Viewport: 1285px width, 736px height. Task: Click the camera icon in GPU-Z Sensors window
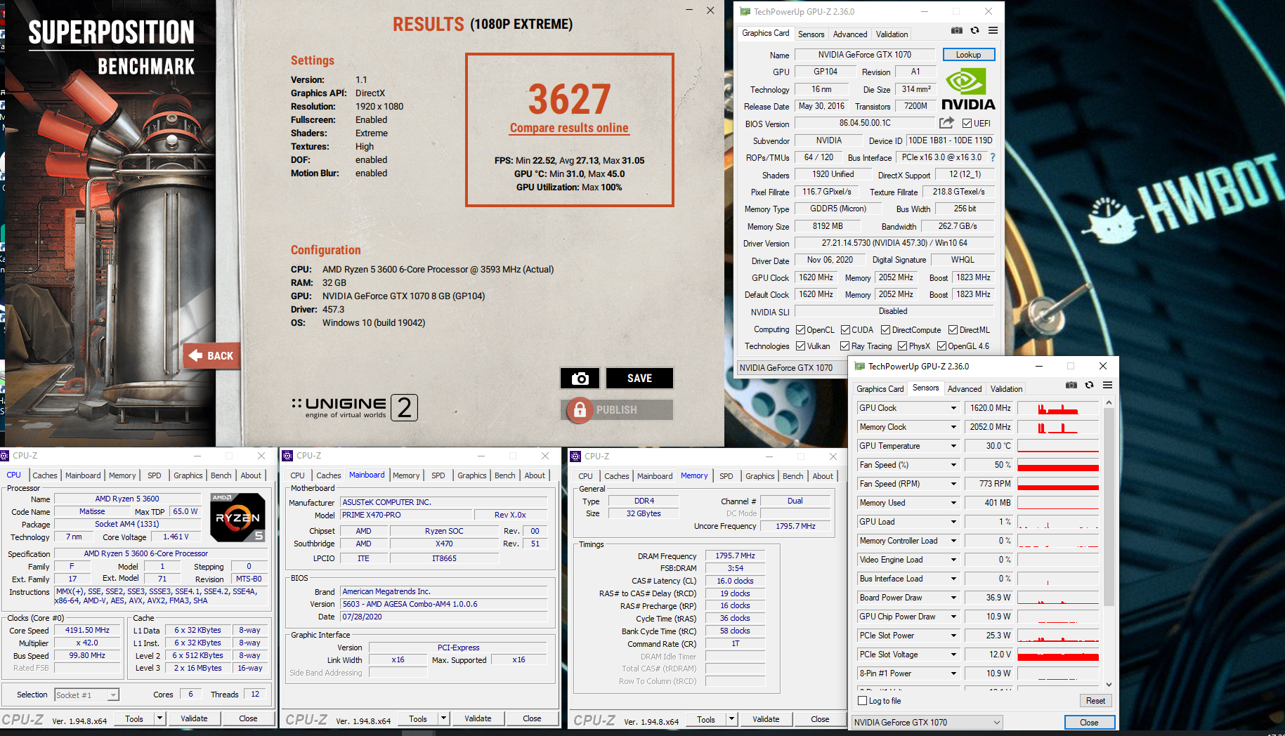point(1071,385)
